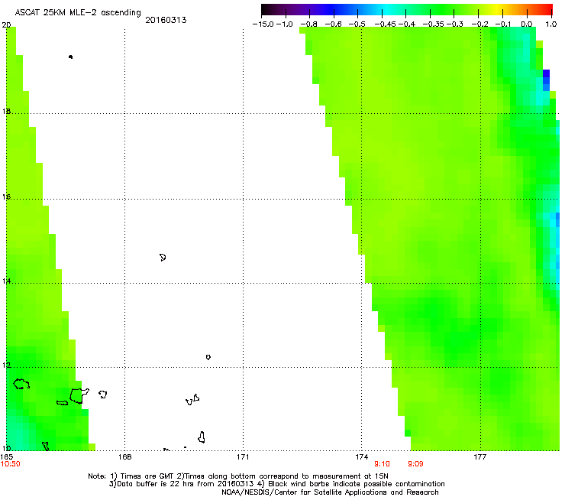Click the -0.2 color scale label
This screenshot has height=497, width=565.
tap(479, 24)
